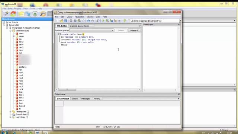Click Delete All button

point(134,31)
